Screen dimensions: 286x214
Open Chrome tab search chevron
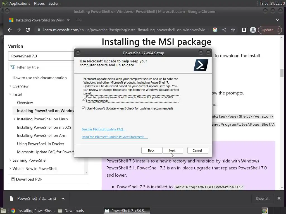(277, 20)
